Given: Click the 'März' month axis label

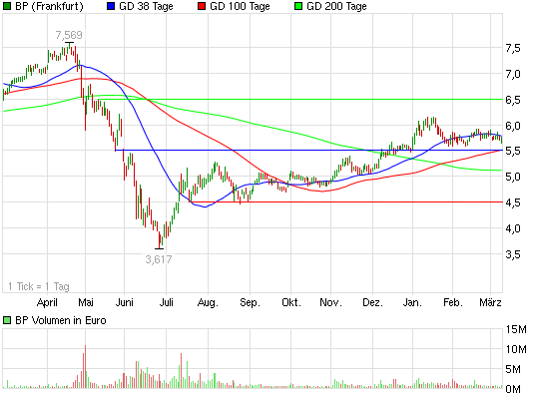Looking at the screenshot, I should tap(490, 302).
